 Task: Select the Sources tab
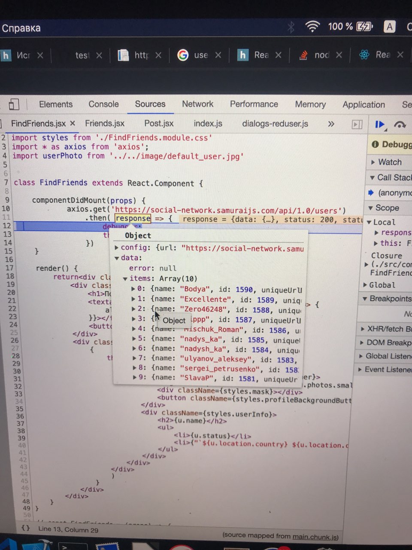click(x=150, y=104)
